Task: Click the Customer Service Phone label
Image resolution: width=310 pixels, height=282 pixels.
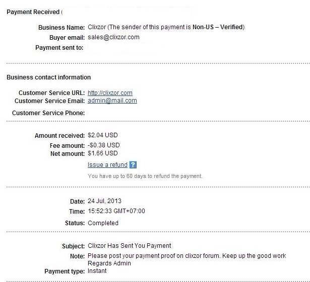Action: (x=48, y=113)
